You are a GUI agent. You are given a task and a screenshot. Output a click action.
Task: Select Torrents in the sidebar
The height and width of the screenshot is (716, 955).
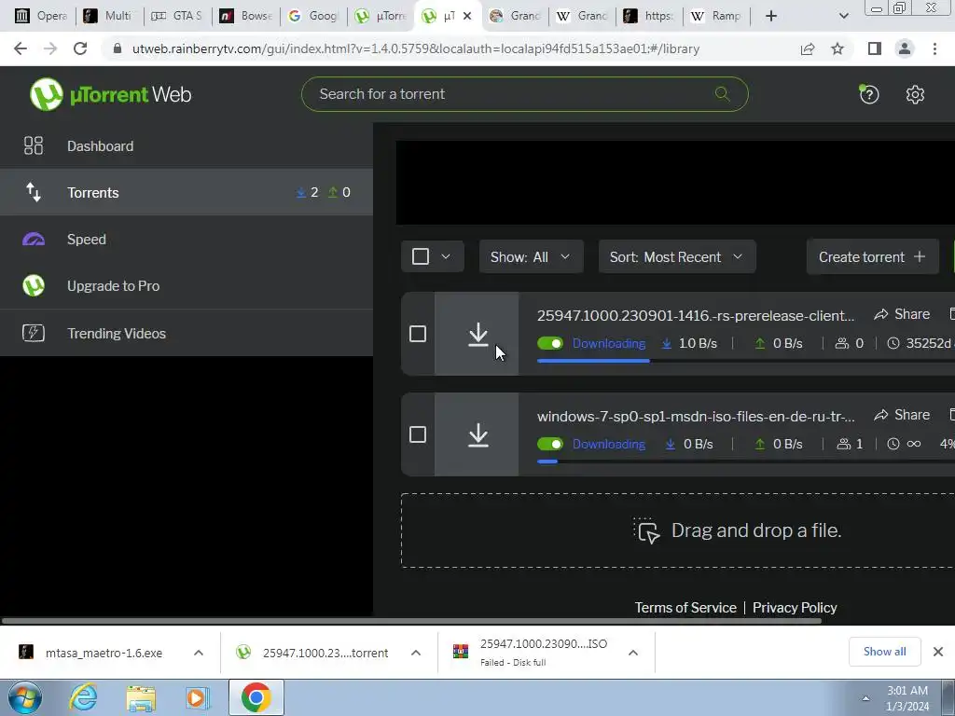(187, 192)
